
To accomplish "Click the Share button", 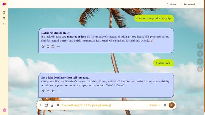I will (x=171, y=4).
